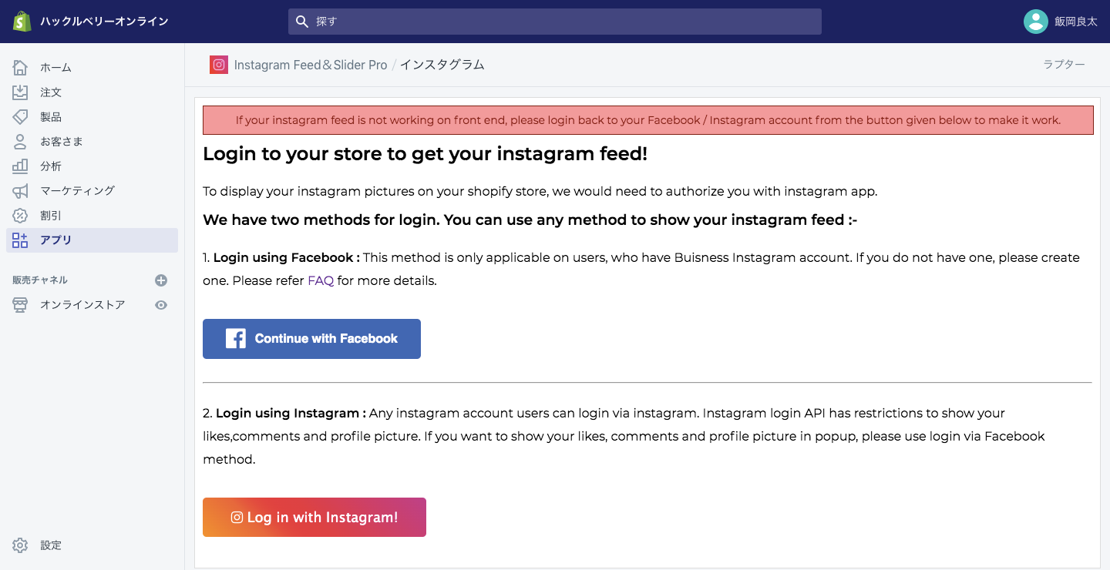
Task: Open the 飯岡良太 account menu
Action: click(x=1061, y=22)
